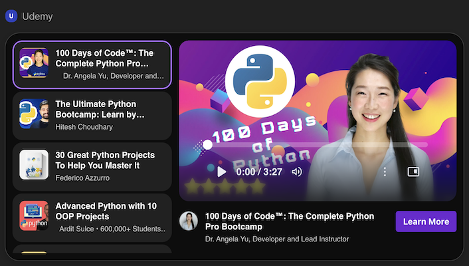469x266 pixels.
Task: Click Advanced Python OOP Projects thumbnail icon
Action: tap(33, 215)
